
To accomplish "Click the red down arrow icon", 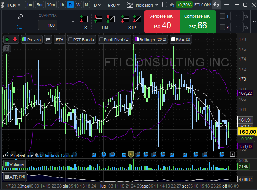I will pos(15,39).
